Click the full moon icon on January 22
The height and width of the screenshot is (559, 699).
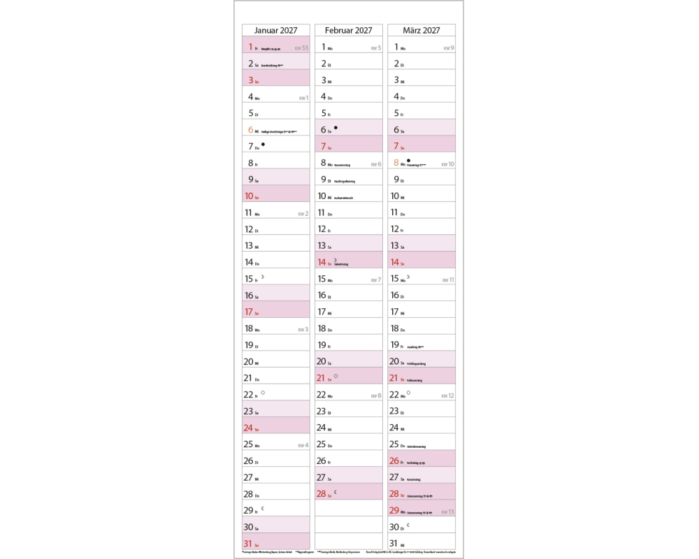coord(263,393)
